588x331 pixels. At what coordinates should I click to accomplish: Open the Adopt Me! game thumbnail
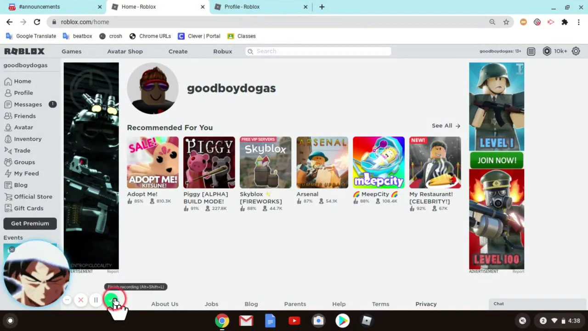tap(153, 162)
